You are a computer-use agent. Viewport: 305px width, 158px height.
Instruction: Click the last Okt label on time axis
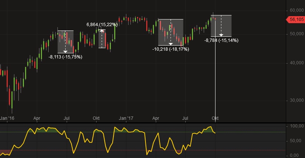pos(215,118)
